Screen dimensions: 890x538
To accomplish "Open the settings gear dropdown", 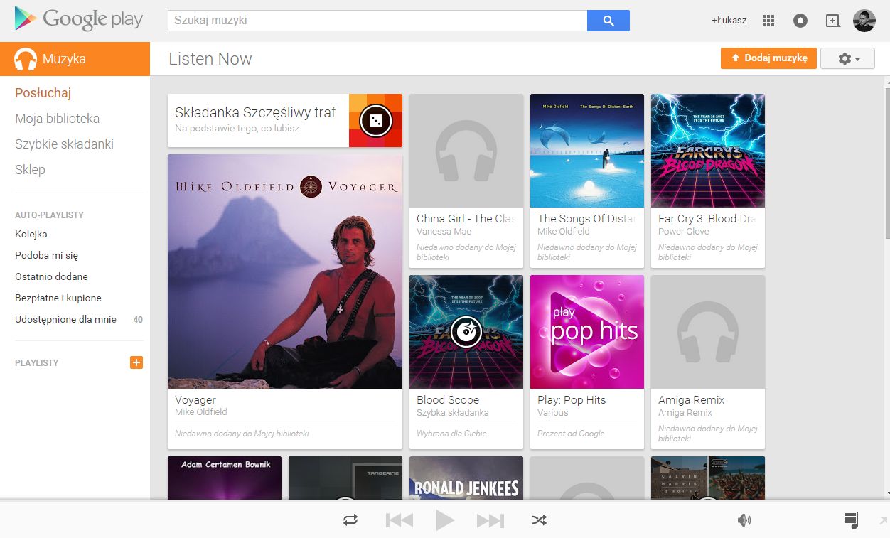I will pyautogui.click(x=847, y=59).
